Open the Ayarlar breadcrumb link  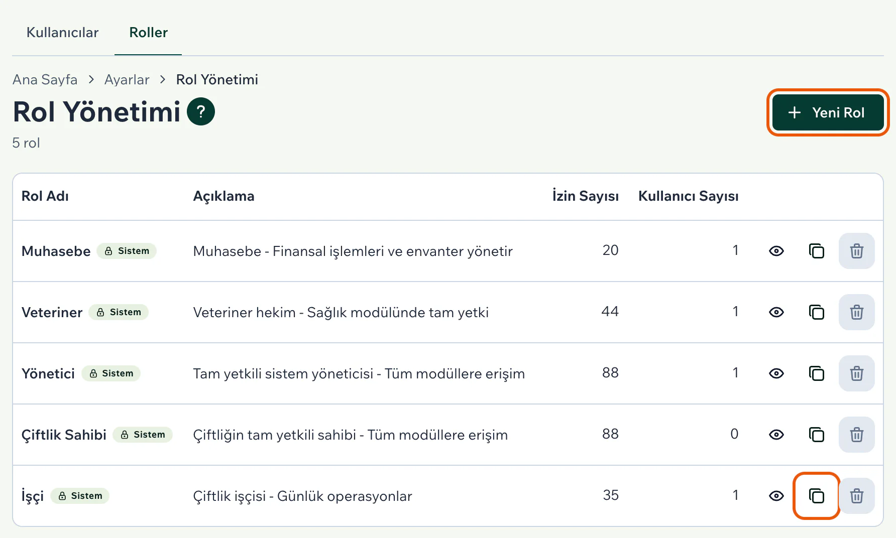127,80
